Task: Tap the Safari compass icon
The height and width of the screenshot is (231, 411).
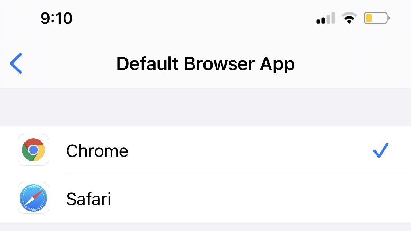Action: (33, 198)
